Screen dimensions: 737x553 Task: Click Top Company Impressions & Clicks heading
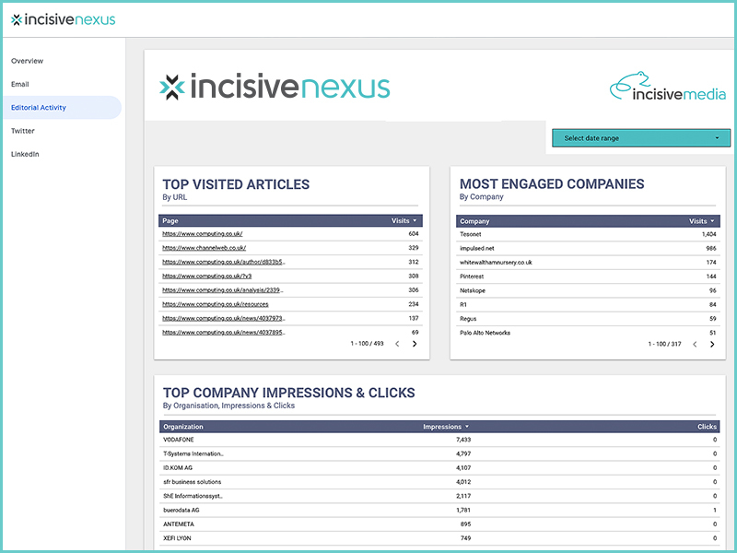point(289,393)
